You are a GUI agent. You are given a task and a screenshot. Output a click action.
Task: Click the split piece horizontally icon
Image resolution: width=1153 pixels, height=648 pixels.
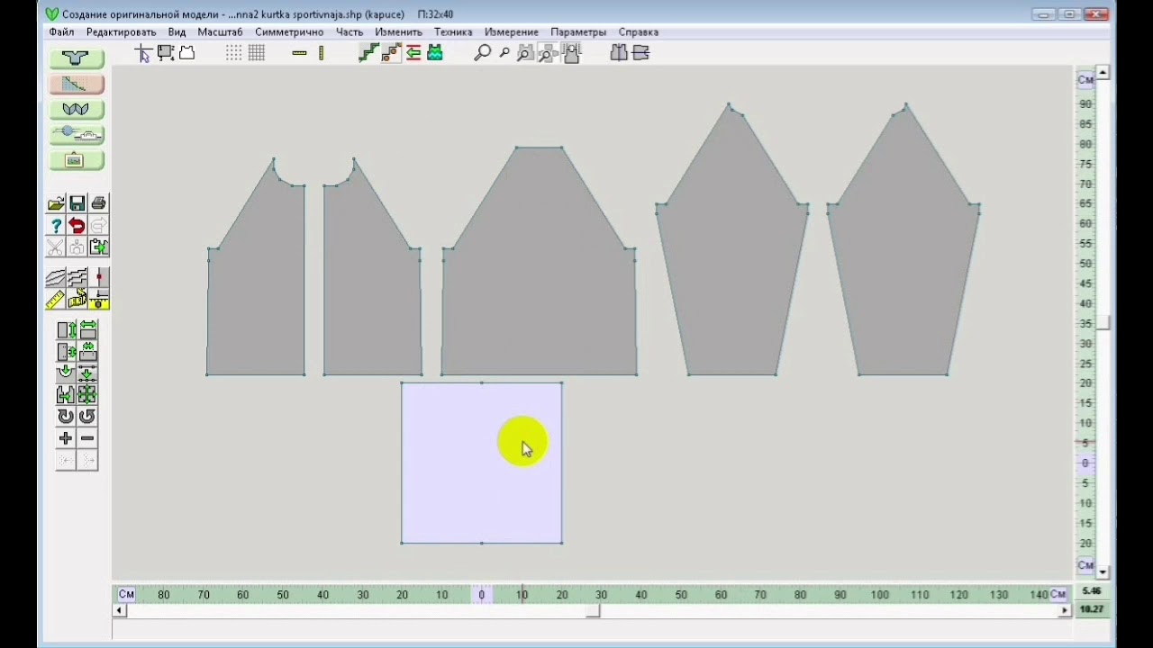click(x=641, y=53)
